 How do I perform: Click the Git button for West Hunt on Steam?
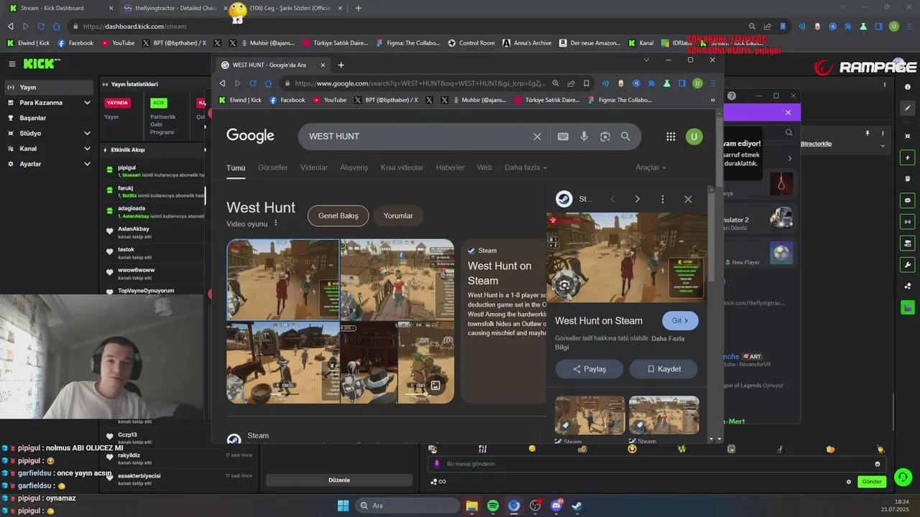coord(680,321)
